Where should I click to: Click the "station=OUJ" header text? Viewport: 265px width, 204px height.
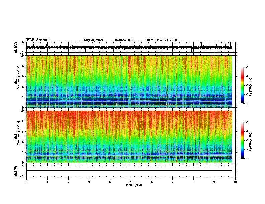tap(124, 40)
